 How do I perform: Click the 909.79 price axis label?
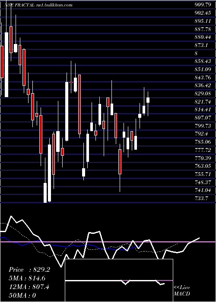(x=203, y=5)
